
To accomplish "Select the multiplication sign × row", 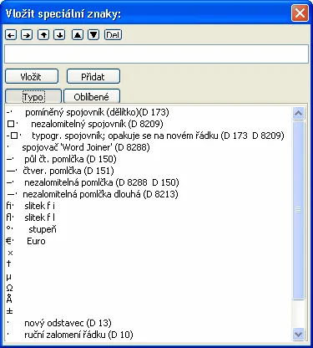I will click(x=149, y=253).
